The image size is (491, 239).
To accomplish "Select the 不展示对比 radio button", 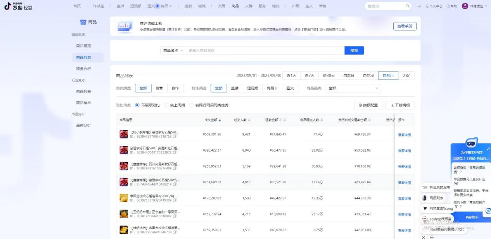I will [x=138, y=105].
